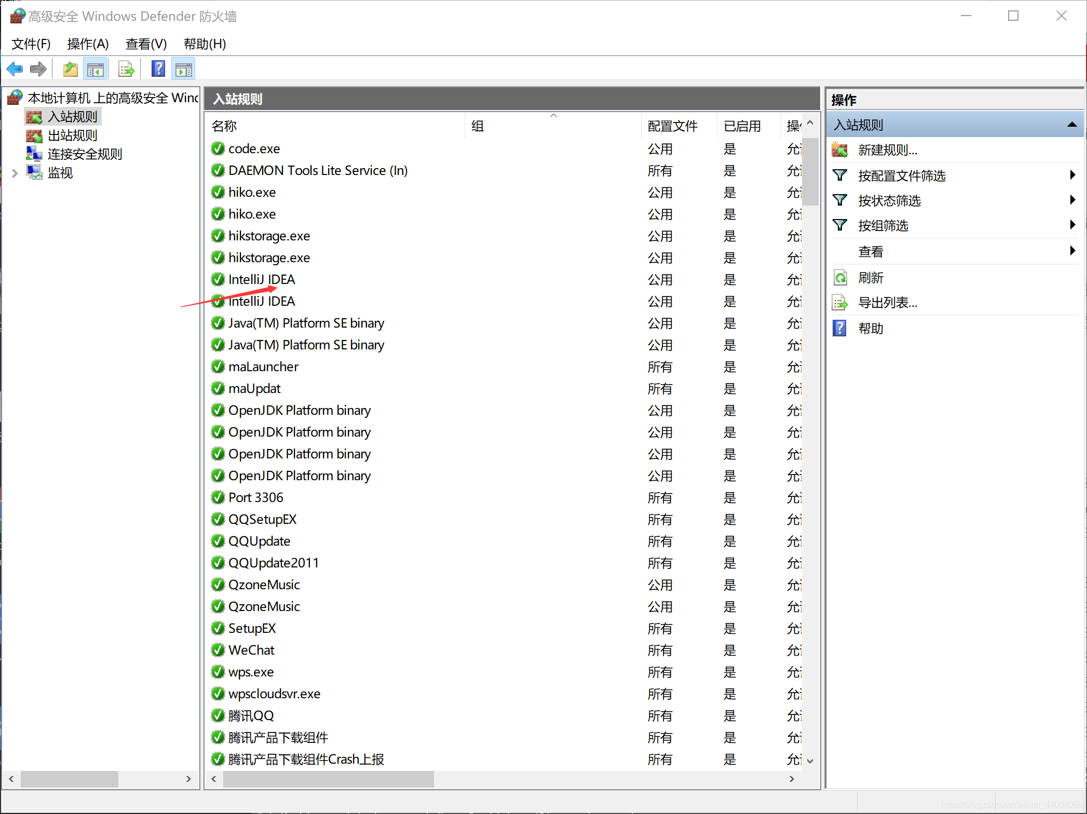1087x814 pixels.
Task: Click scroll down arrow of rules list
Action: [810, 761]
